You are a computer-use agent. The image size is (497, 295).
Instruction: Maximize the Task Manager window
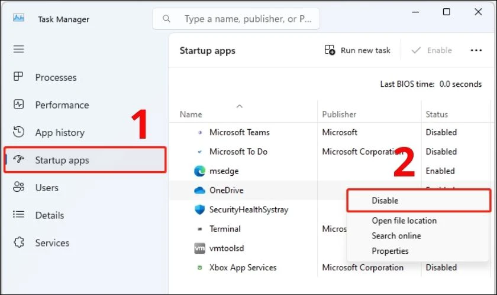point(447,12)
